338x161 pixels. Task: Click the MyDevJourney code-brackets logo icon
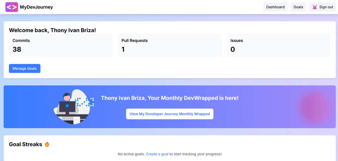click(12, 7)
